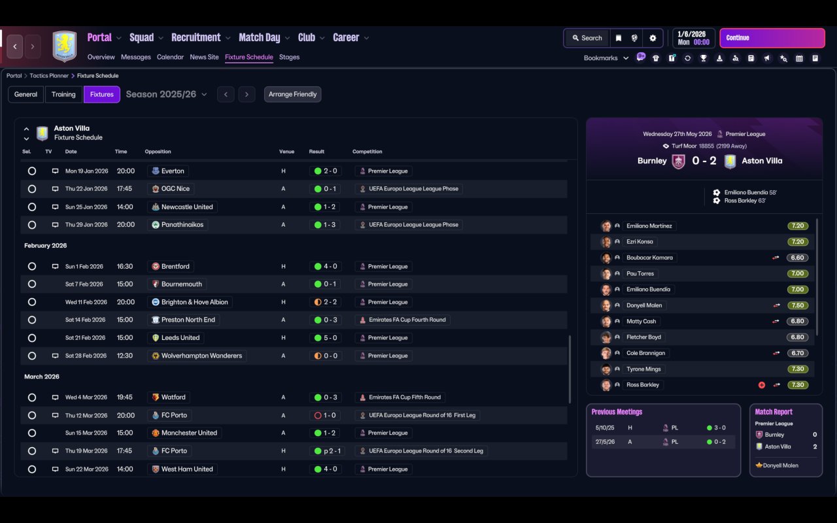The height and width of the screenshot is (523, 837).
Task: Switch to the Training tab
Action: point(63,95)
